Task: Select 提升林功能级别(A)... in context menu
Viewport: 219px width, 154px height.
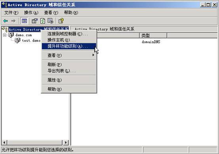Action: [69, 46]
